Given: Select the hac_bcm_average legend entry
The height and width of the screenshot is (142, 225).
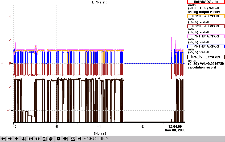Looking at the screenshot, I should click(206, 57).
